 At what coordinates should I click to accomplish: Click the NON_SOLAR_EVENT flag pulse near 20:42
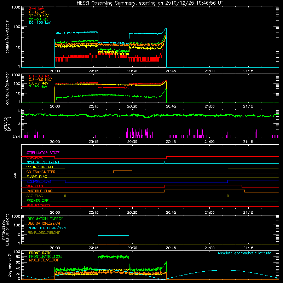tap(164, 162)
